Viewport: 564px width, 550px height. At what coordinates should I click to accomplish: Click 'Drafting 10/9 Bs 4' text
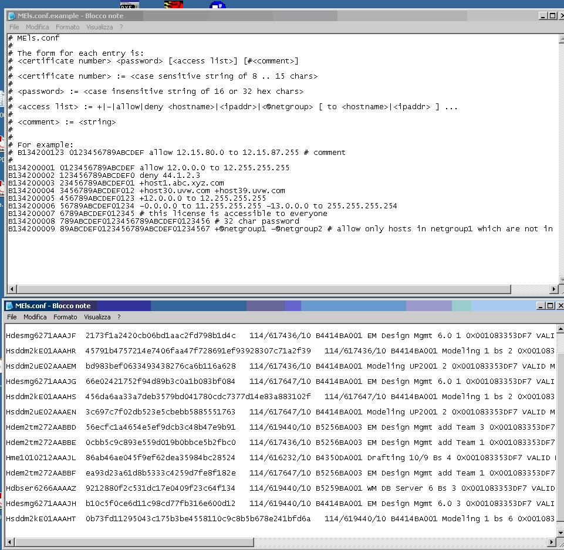(409, 458)
